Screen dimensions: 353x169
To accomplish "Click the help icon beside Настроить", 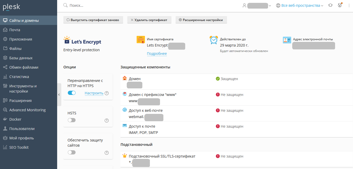I will [x=106, y=93].
